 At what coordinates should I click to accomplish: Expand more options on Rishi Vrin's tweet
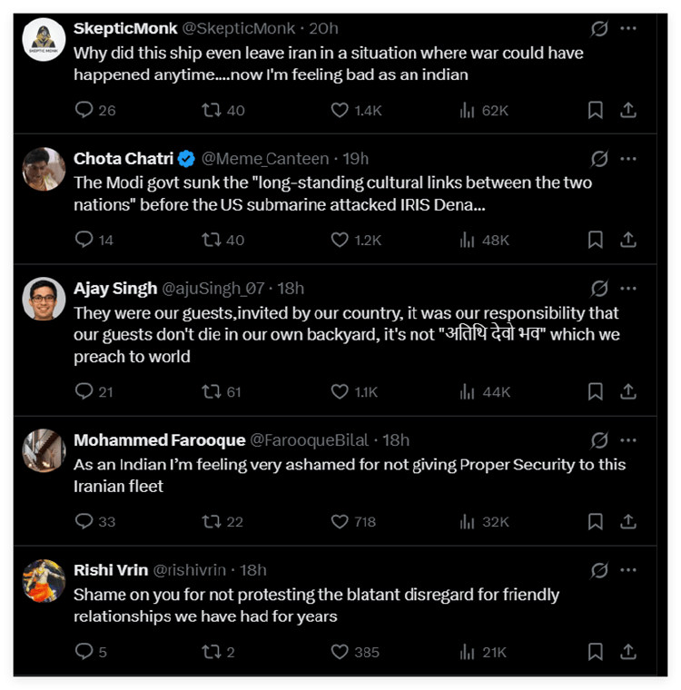(x=628, y=570)
